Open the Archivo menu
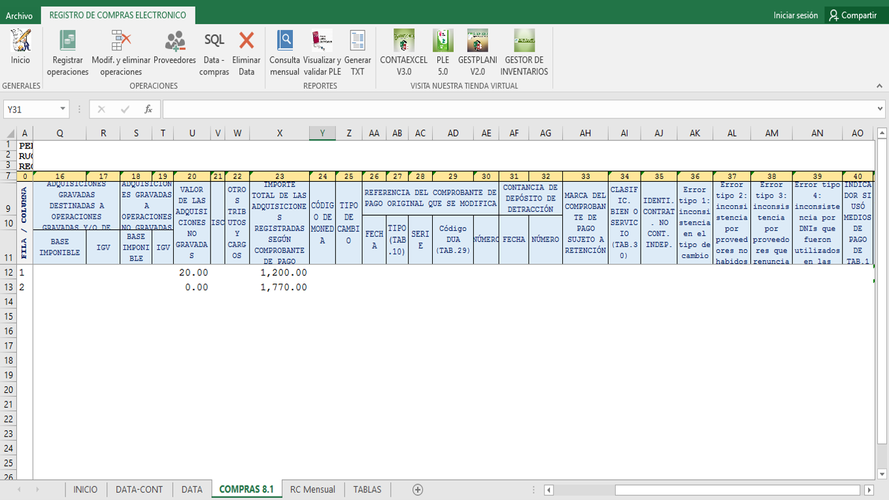The image size is (889, 500). pos(19,16)
